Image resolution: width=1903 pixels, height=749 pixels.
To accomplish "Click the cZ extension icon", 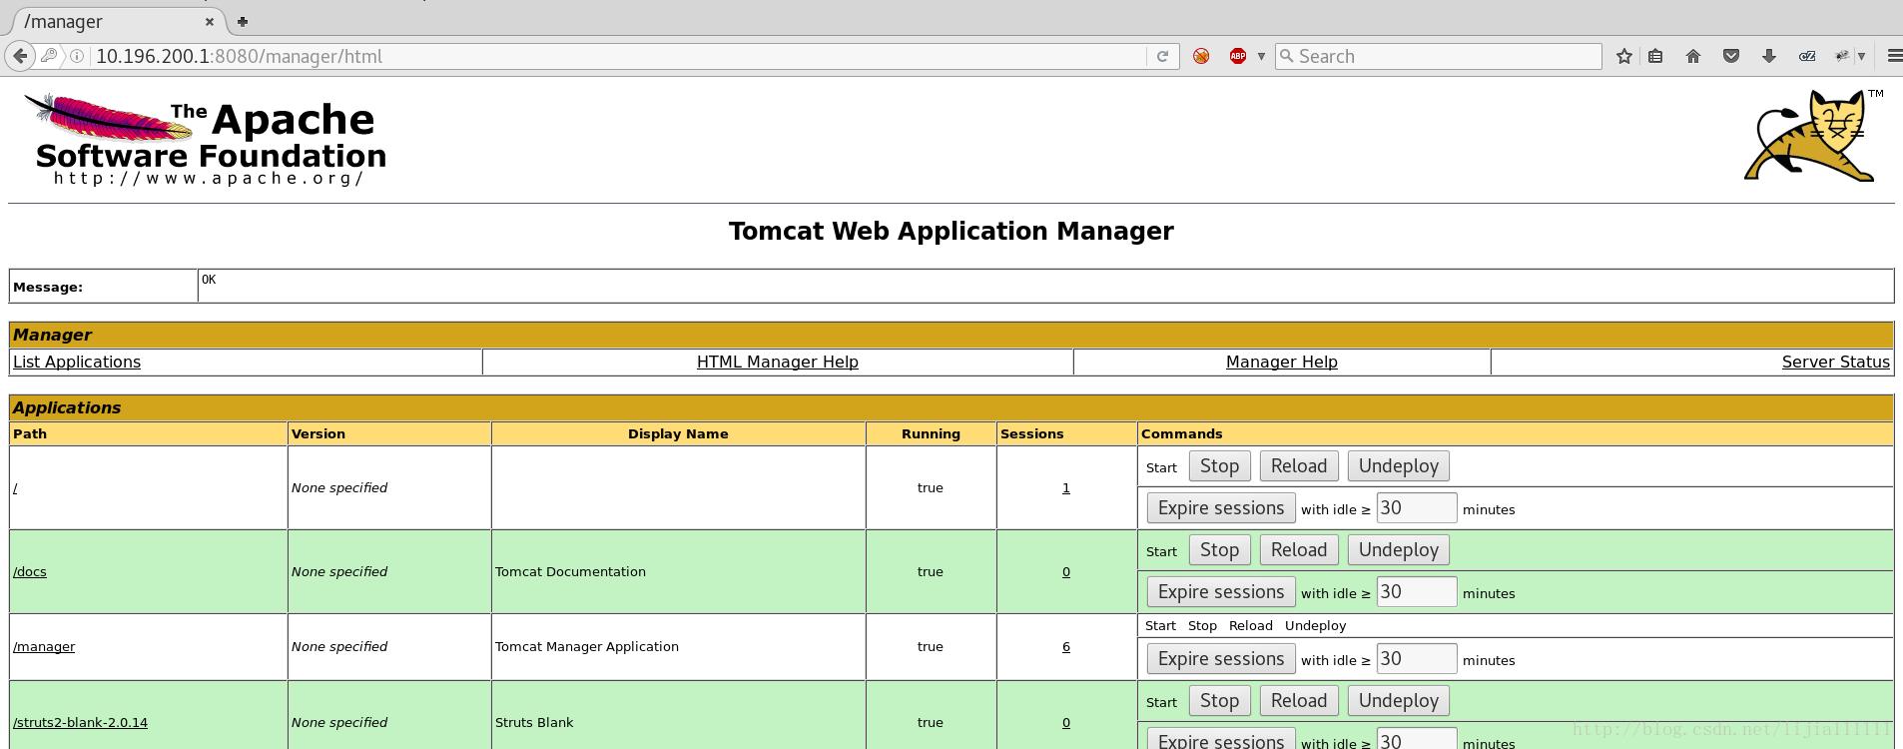I will [1807, 56].
